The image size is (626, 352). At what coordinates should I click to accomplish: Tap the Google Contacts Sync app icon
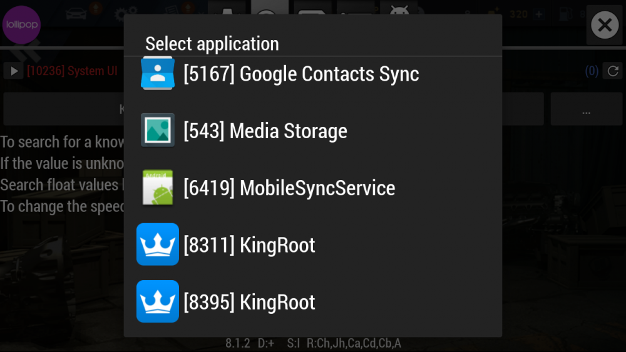[x=157, y=73]
